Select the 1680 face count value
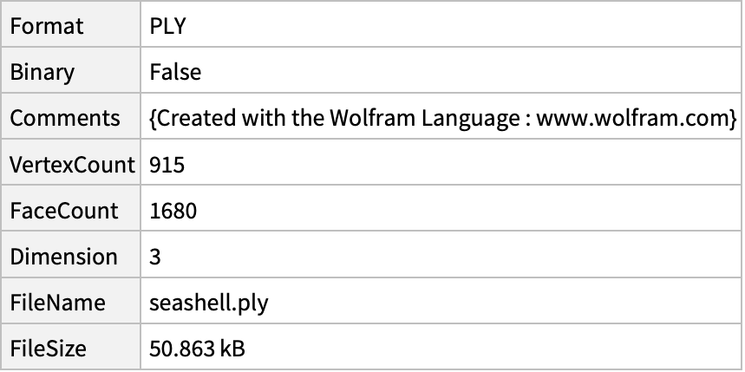The width and height of the screenshot is (745, 372). click(173, 211)
